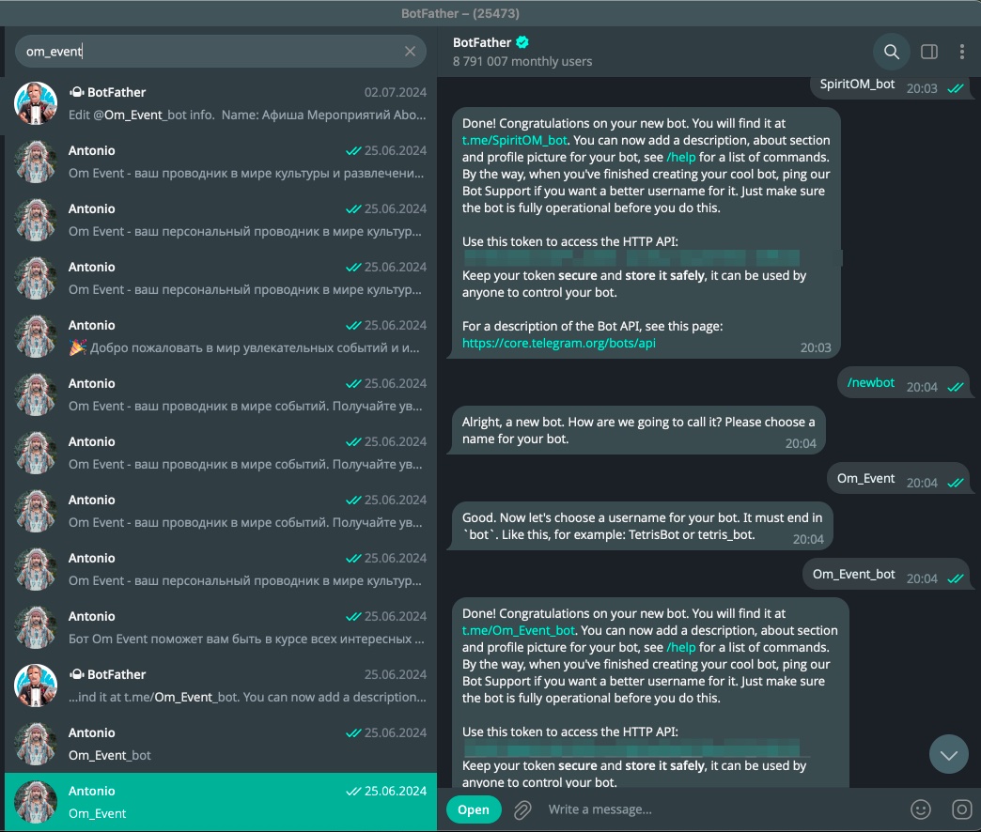Click the BotFather name in chat header

482,42
